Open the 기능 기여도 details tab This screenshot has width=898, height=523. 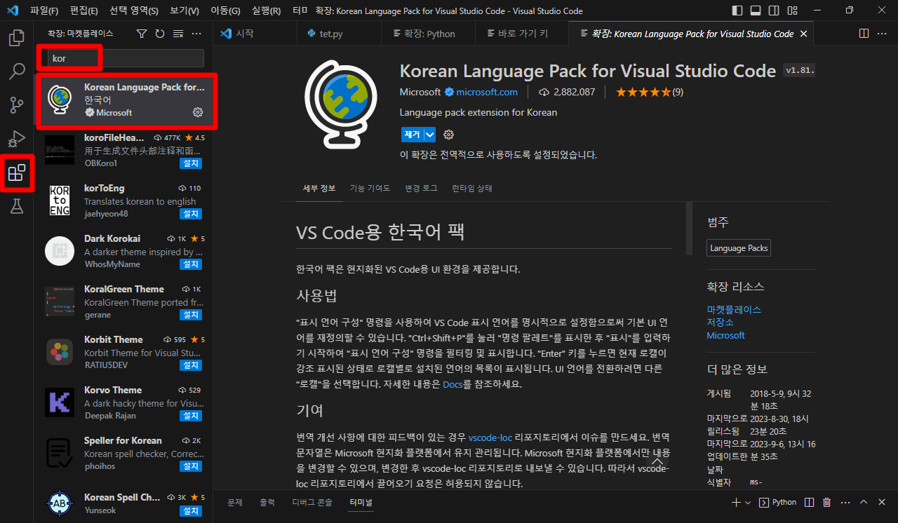(x=370, y=189)
